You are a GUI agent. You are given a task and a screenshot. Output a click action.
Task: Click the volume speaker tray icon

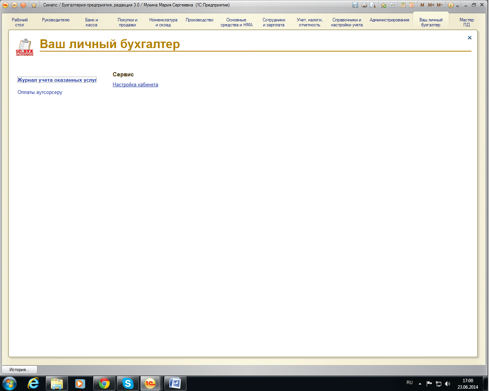click(x=448, y=383)
